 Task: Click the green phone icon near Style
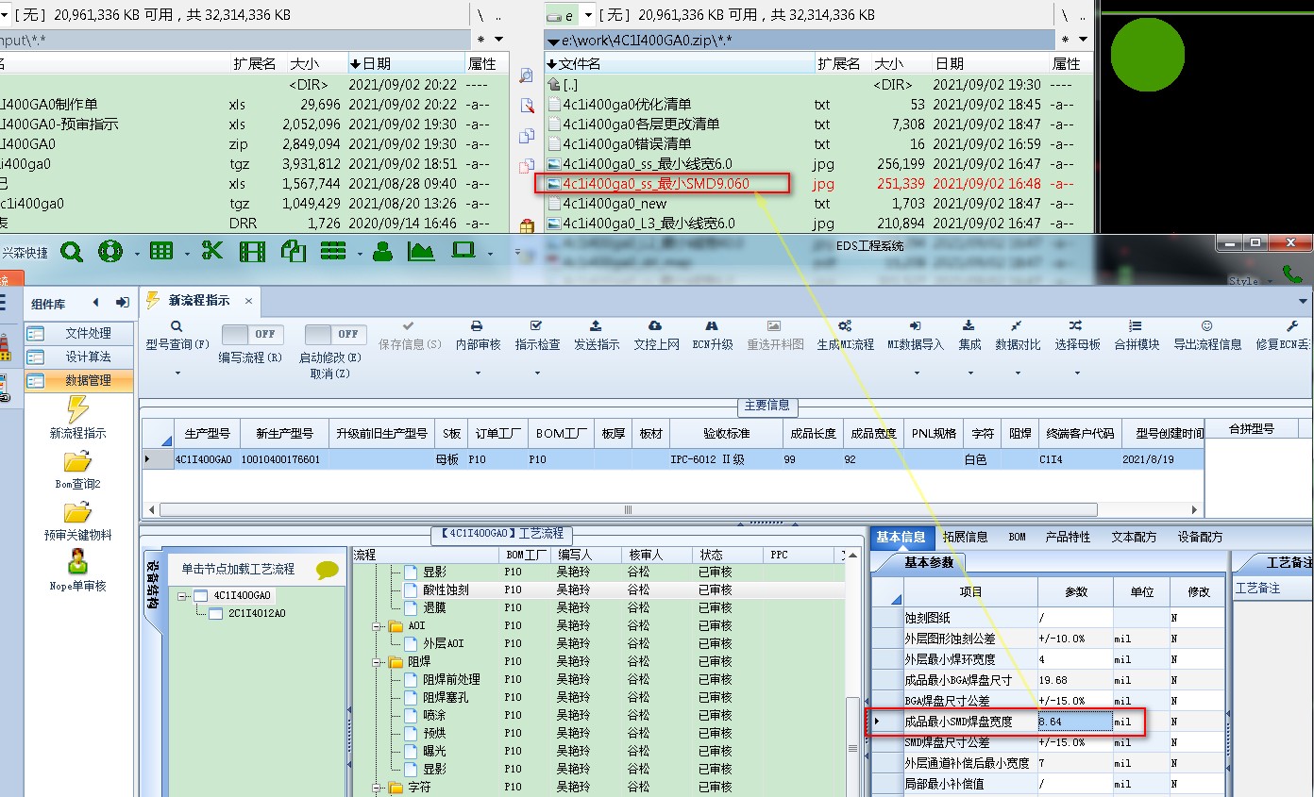pos(1292,274)
